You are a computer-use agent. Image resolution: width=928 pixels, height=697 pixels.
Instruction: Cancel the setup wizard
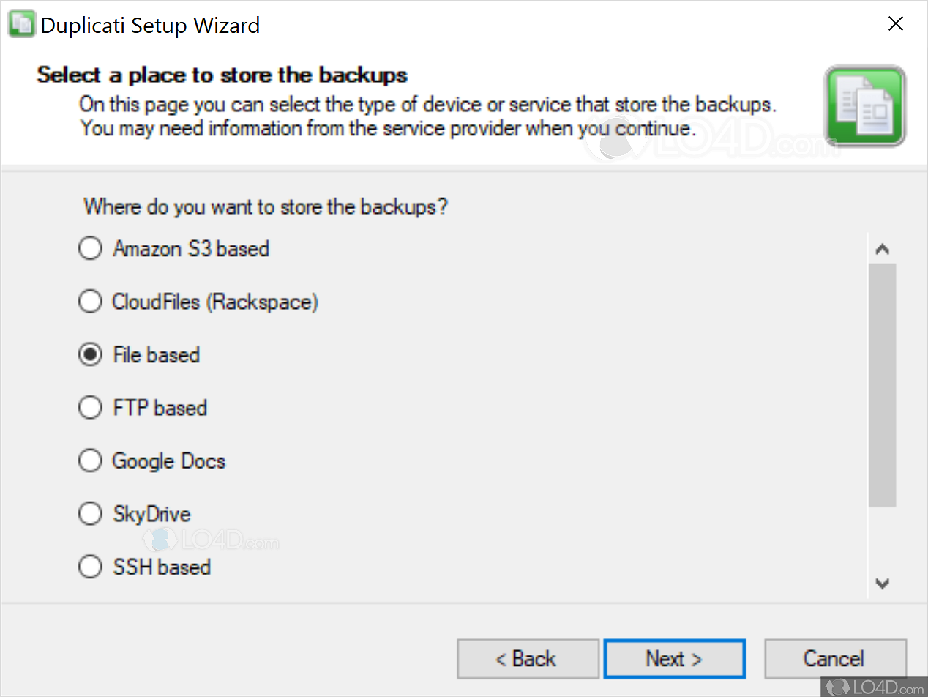click(834, 659)
